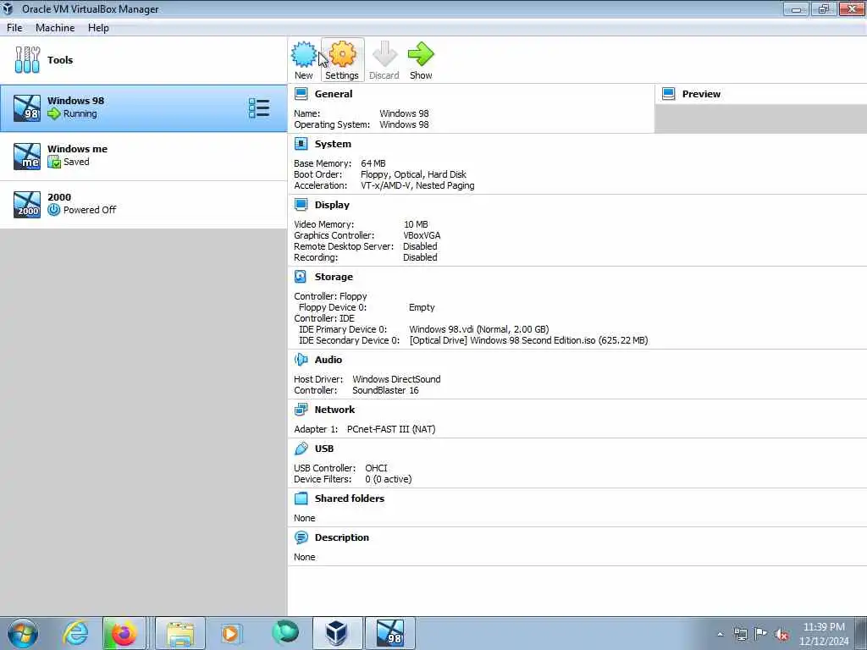Open the Tools pane icon
This screenshot has height=650, width=867.
[27, 60]
